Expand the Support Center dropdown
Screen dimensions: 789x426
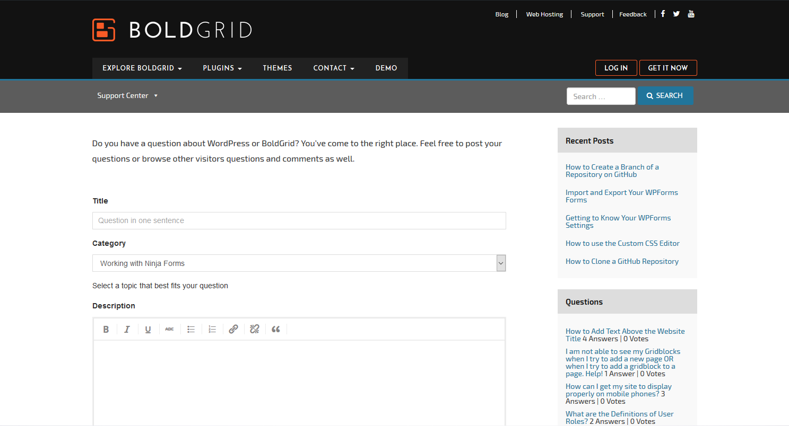click(x=127, y=95)
